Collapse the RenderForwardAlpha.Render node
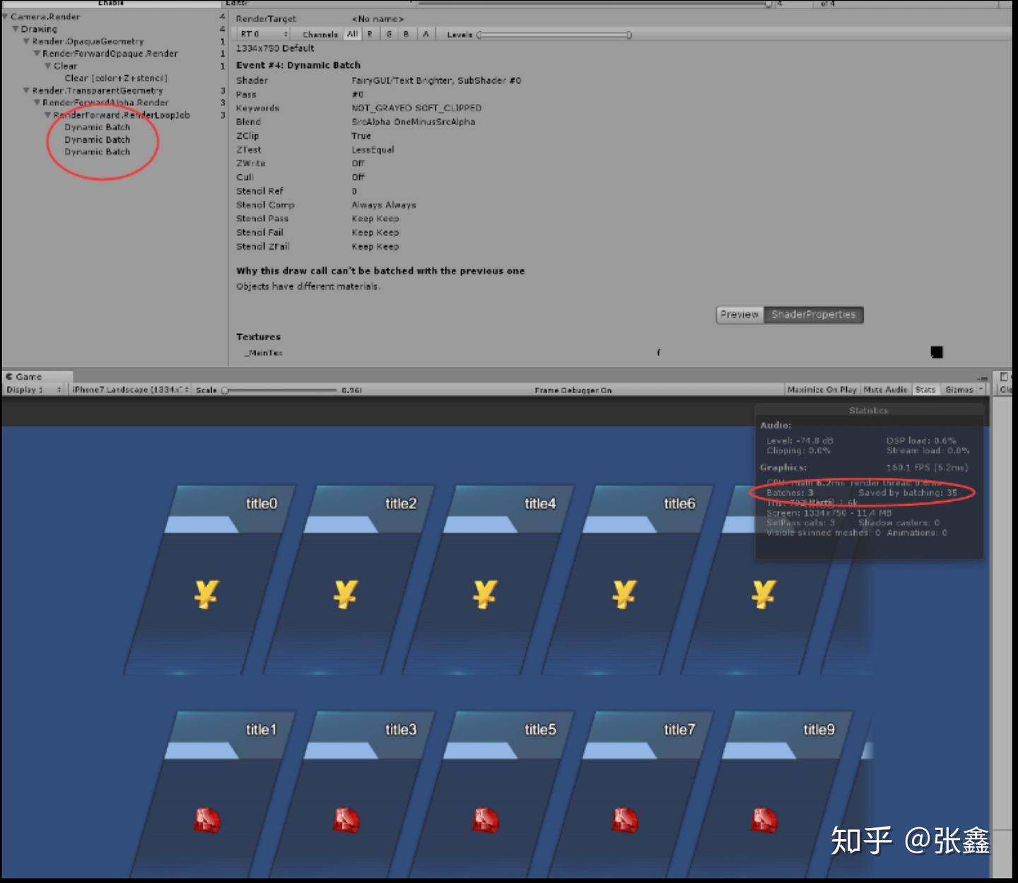The height and width of the screenshot is (883, 1018). point(37,103)
